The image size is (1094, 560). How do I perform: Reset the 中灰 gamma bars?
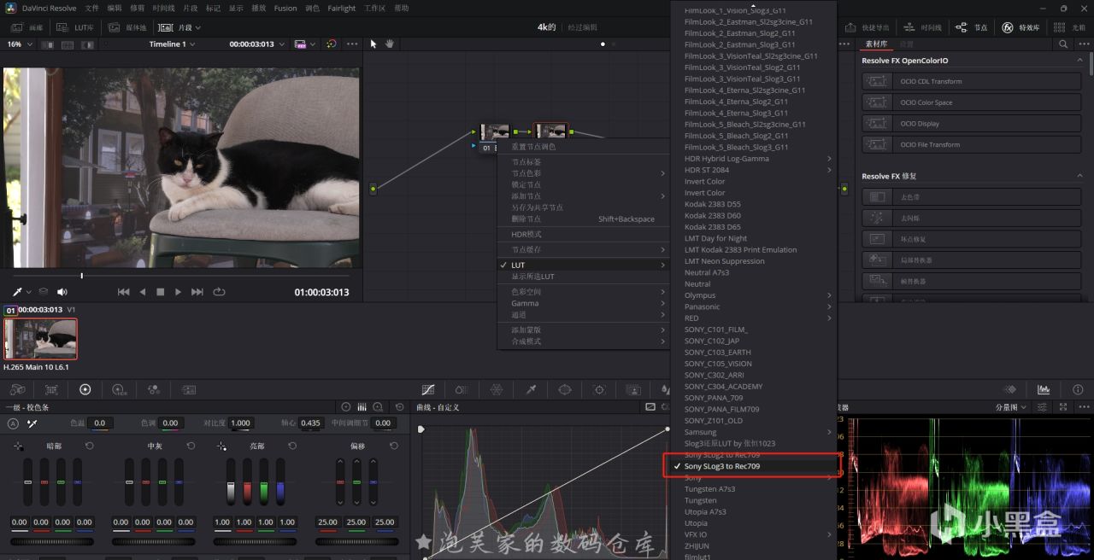pyautogui.click(x=191, y=446)
